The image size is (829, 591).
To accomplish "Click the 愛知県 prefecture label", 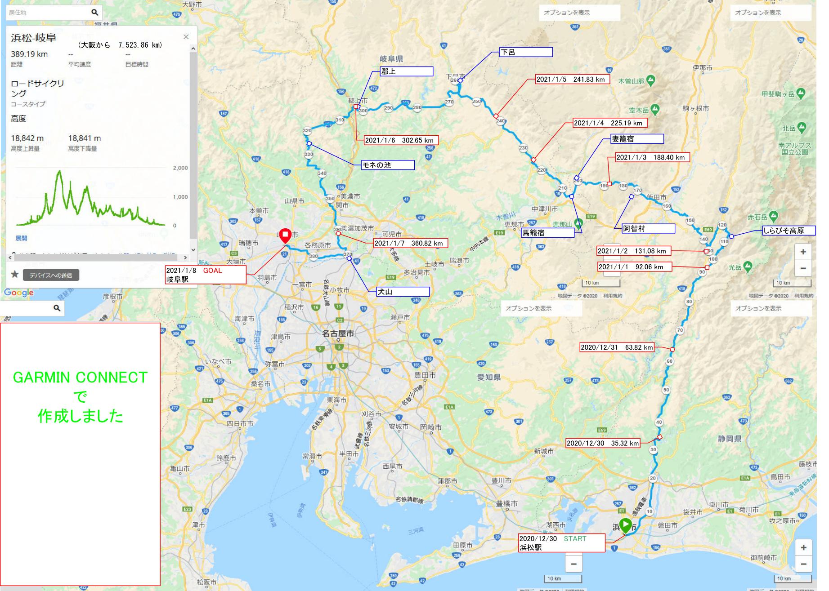I will (x=489, y=378).
